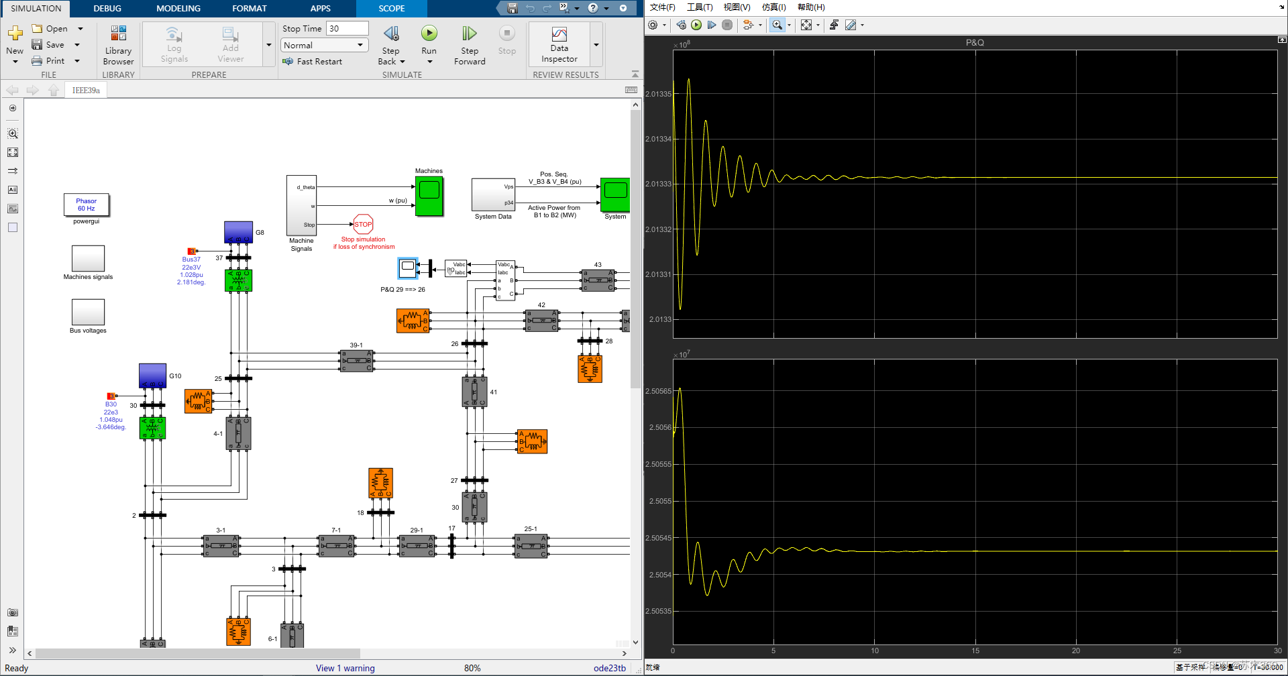Switch to the APPS tab

[x=321, y=9]
